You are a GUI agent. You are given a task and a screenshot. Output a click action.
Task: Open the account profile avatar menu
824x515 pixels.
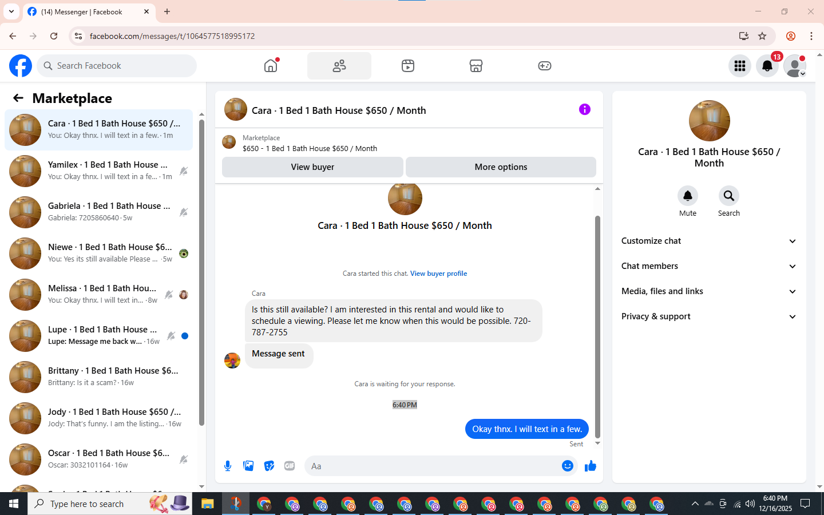795,66
